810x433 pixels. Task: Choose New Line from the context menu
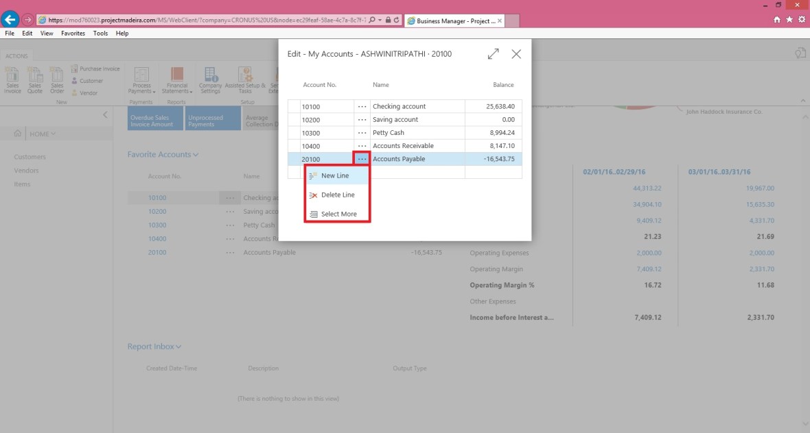[335, 176]
